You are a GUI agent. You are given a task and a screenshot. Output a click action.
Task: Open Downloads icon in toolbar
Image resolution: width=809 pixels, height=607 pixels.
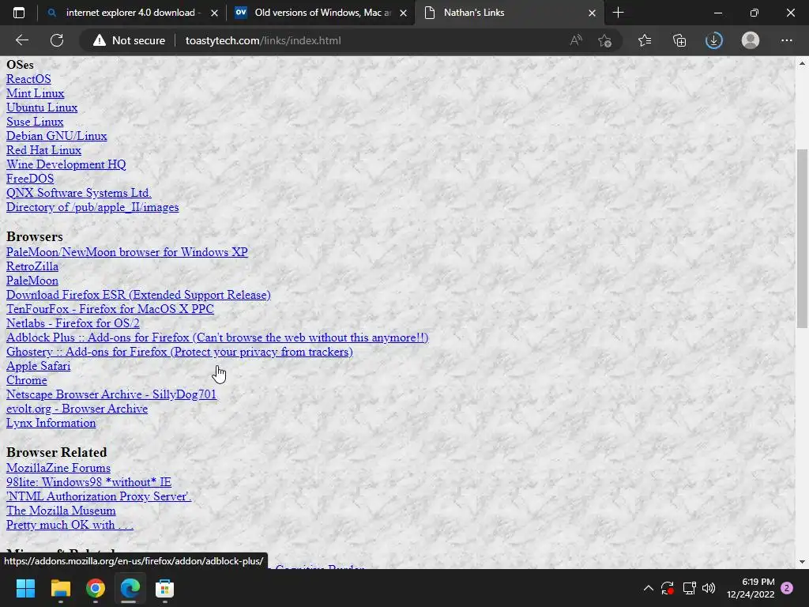coord(714,40)
